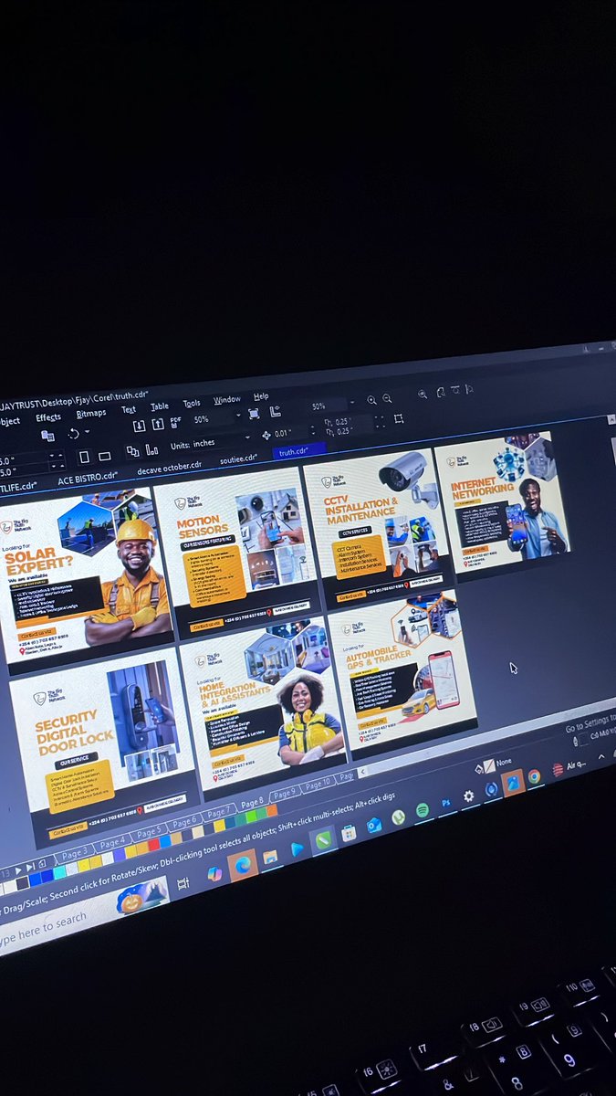Open the Tools menu
616x1096 pixels.
point(192,404)
